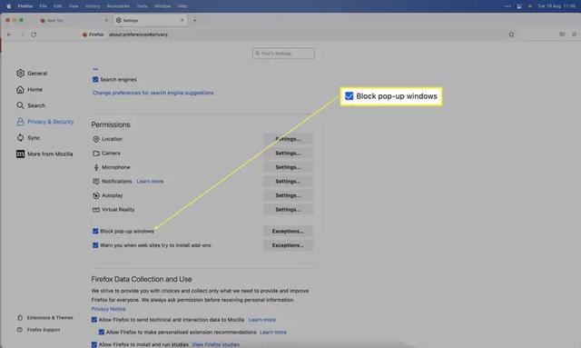Open new tab with plus button
This screenshot has height=348, width=581.
[x=194, y=20]
